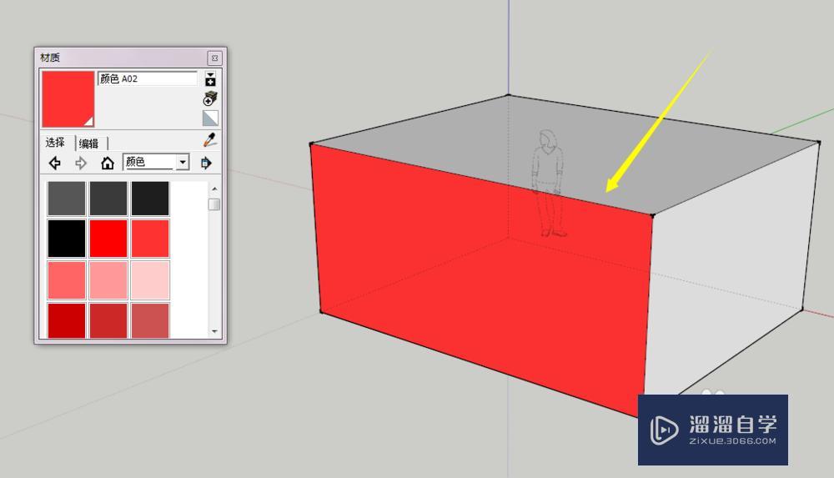Viewport: 834px width, 478px height.
Task: Switch to the 编辑 tab
Action: [89, 143]
